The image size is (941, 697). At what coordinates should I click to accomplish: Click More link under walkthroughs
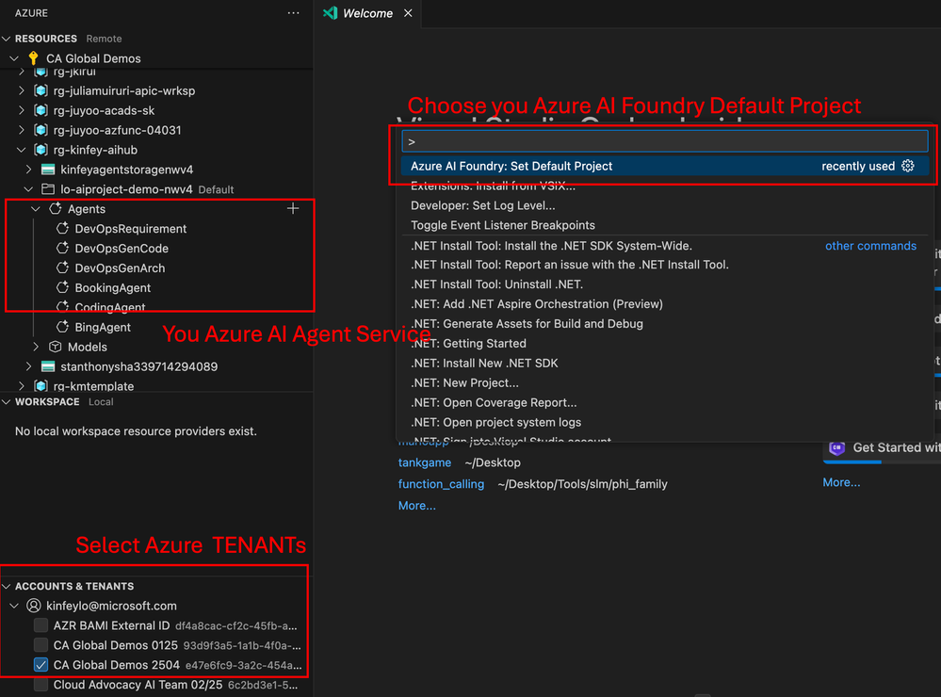841,482
